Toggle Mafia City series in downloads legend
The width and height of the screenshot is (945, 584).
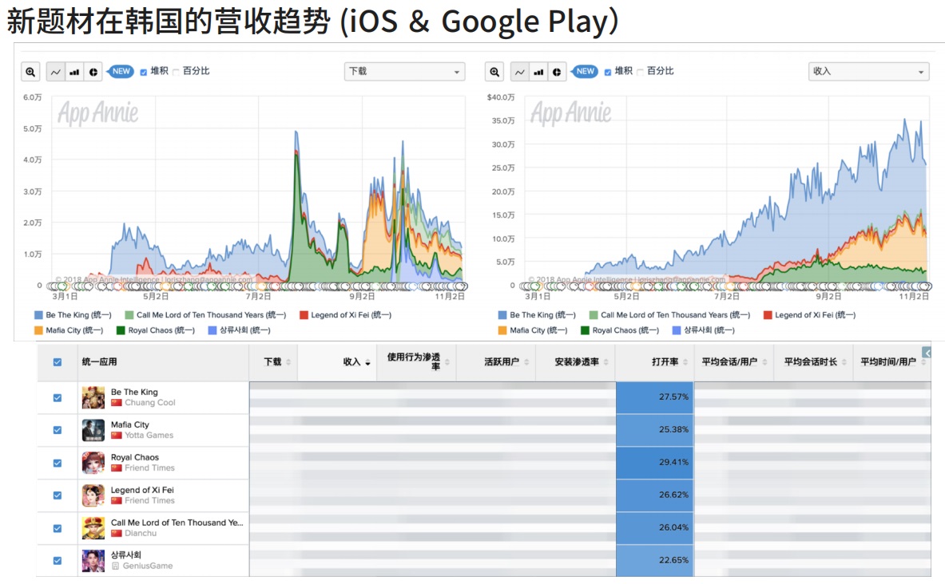click(69, 330)
